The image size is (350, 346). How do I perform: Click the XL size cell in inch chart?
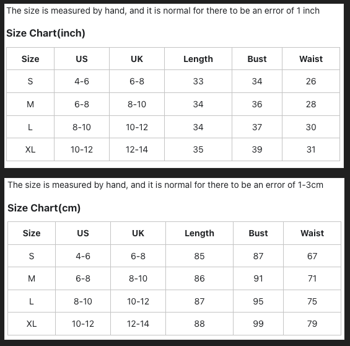[30, 149]
